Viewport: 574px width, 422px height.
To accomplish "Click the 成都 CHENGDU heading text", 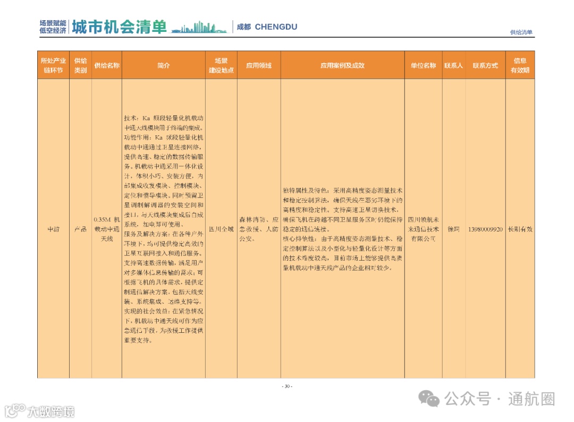I will click(267, 27).
